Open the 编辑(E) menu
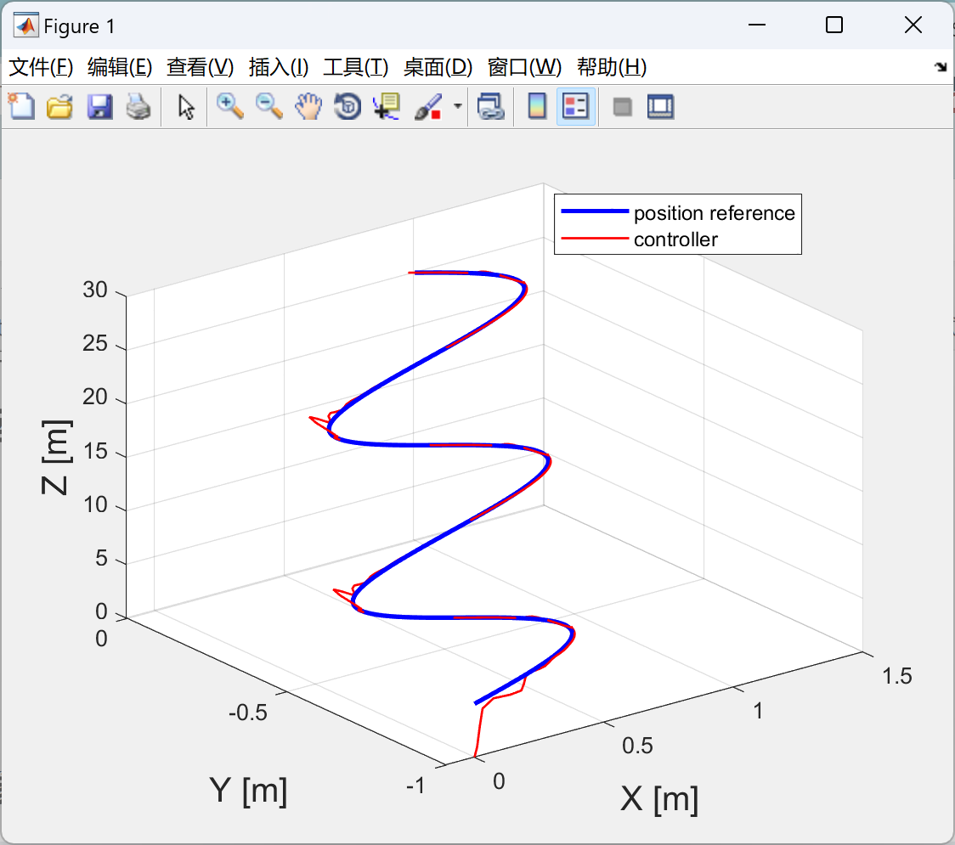This screenshot has height=845, width=955. pyautogui.click(x=119, y=67)
